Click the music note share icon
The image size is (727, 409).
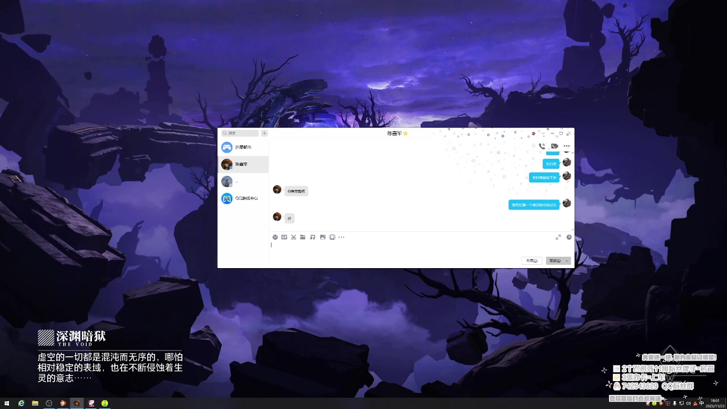coord(312,237)
